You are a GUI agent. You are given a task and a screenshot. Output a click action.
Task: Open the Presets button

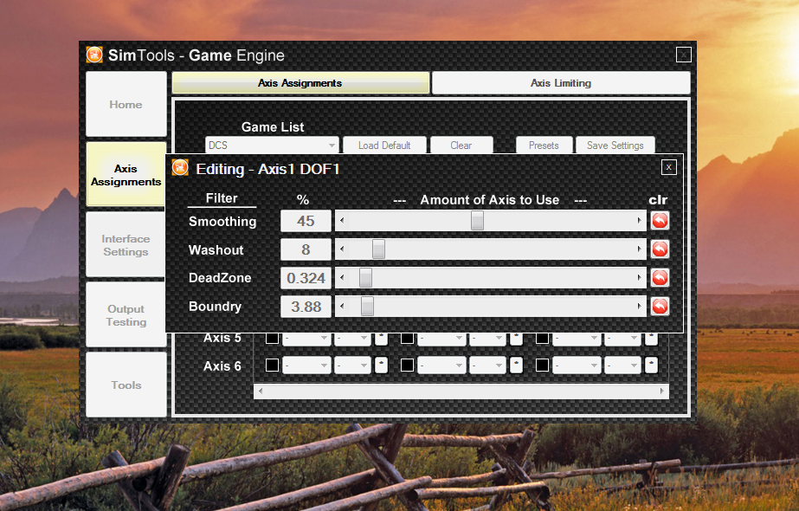[x=544, y=146]
